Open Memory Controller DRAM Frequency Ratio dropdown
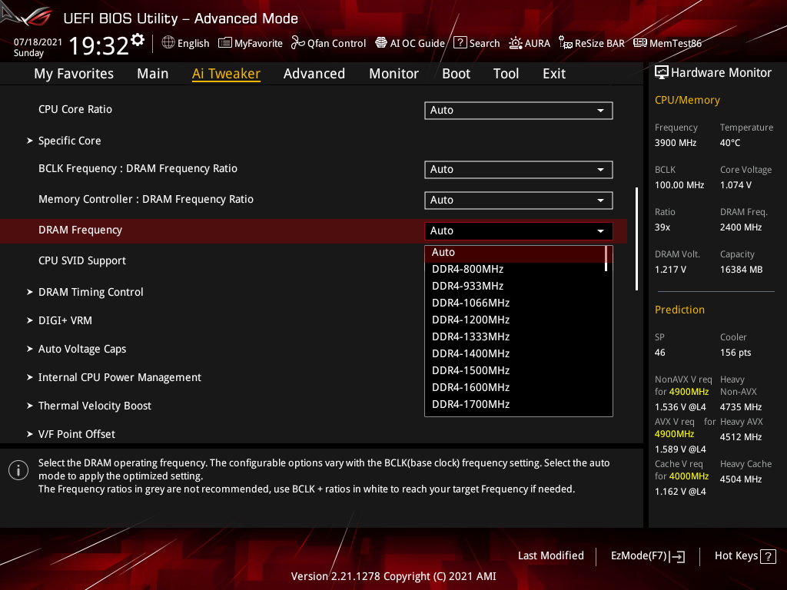The height and width of the screenshot is (590, 787). 518,200
